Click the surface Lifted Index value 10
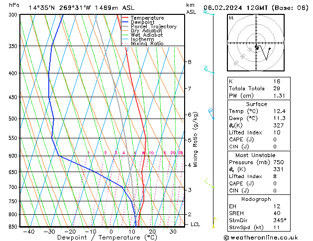Viewport: 313px width, 241px height. tap(277, 132)
